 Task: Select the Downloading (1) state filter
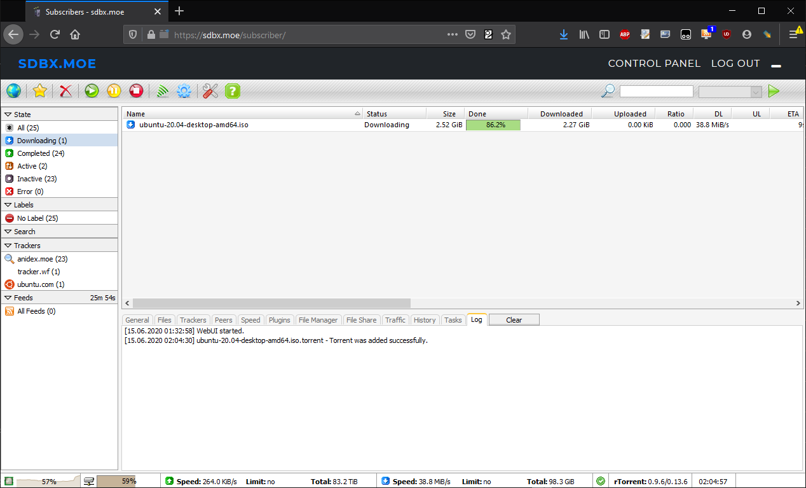[59, 141]
